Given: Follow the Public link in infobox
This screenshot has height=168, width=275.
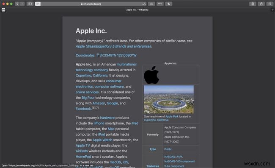Looking at the screenshot, I should (168, 149).
